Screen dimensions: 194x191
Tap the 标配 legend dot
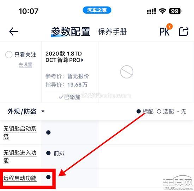(139, 111)
